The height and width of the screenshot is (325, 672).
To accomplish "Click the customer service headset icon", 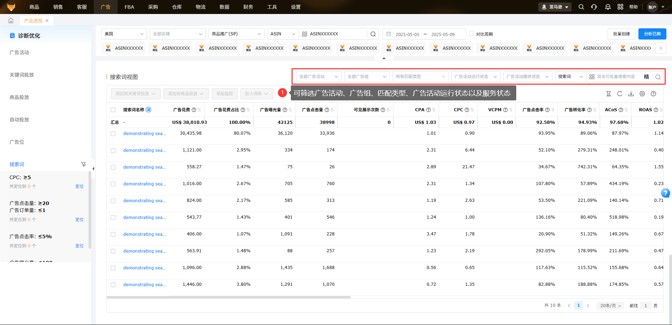I will tap(594, 7).
